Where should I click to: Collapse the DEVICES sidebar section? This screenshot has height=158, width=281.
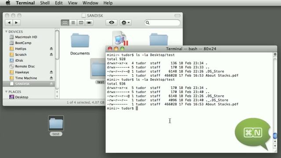[6, 32]
